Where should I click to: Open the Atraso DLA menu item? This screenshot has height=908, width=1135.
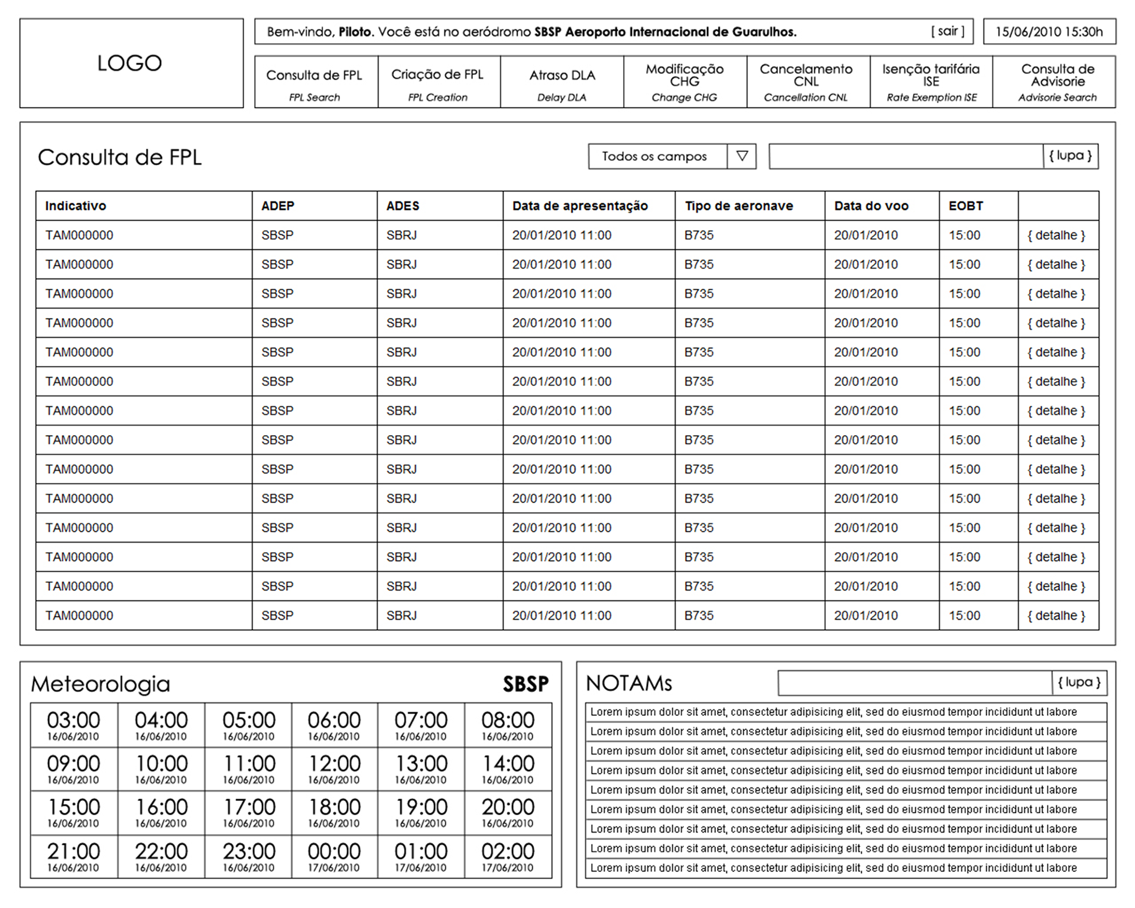coord(562,82)
